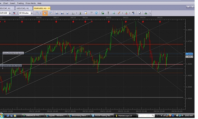This screenshot has width=198, height=119.
Task: Open the Trading menu
Action: coord(20,3)
